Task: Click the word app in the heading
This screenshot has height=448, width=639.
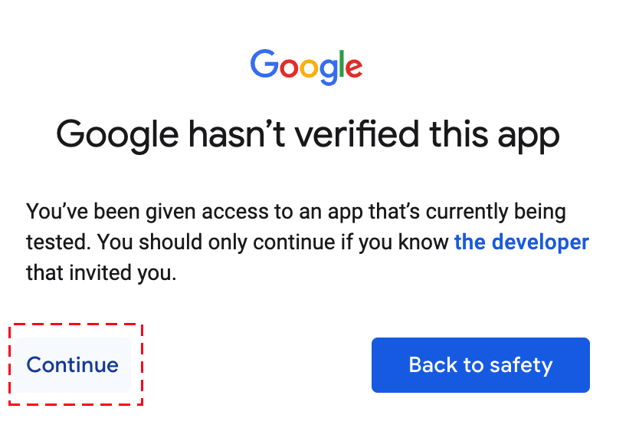Action: click(x=529, y=138)
